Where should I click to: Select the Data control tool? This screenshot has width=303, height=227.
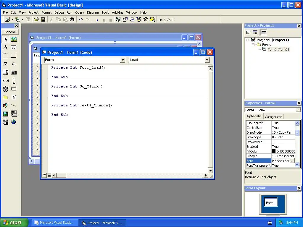(14, 114)
